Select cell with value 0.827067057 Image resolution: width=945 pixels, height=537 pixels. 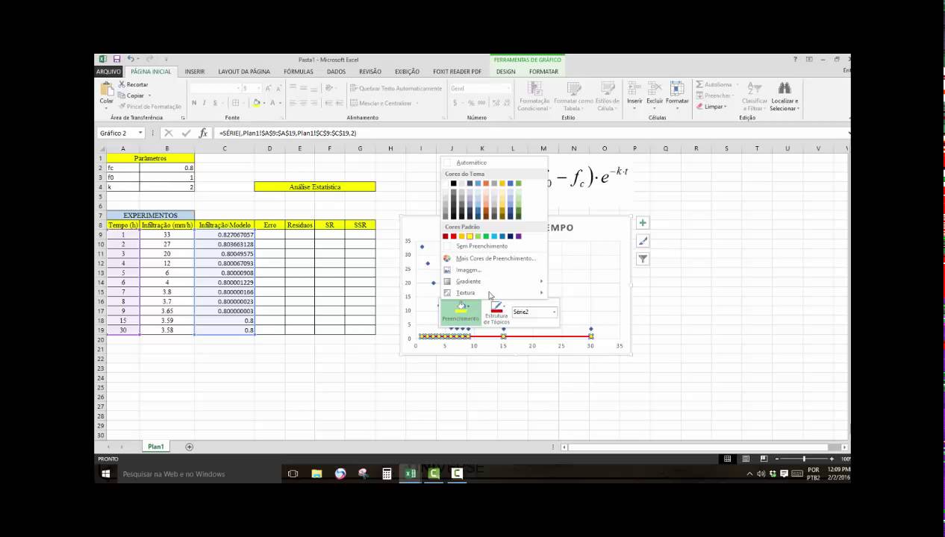pyautogui.click(x=225, y=234)
